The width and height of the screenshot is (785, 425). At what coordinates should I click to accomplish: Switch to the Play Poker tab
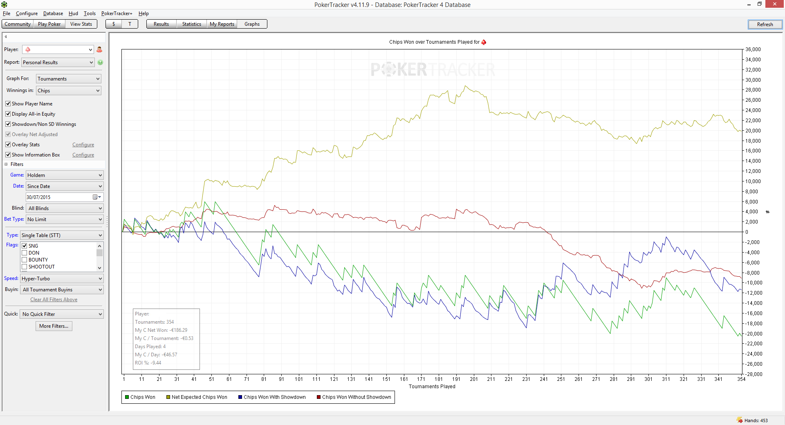tap(49, 24)
